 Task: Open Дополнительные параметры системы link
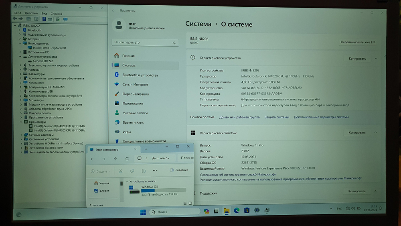tap(321, 117)
